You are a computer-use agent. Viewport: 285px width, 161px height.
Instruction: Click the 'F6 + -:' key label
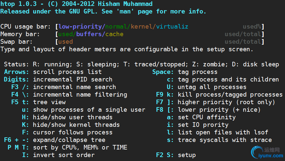tap(16, 140)
